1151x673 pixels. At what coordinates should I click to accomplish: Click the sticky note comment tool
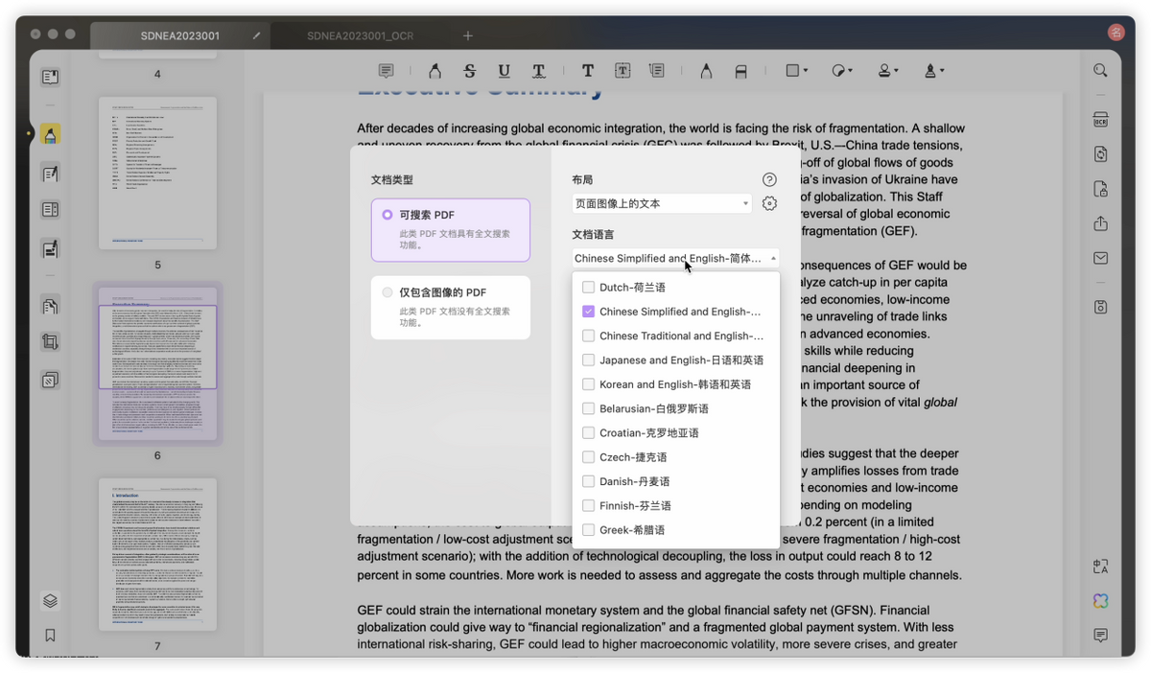tap(386, 70)
